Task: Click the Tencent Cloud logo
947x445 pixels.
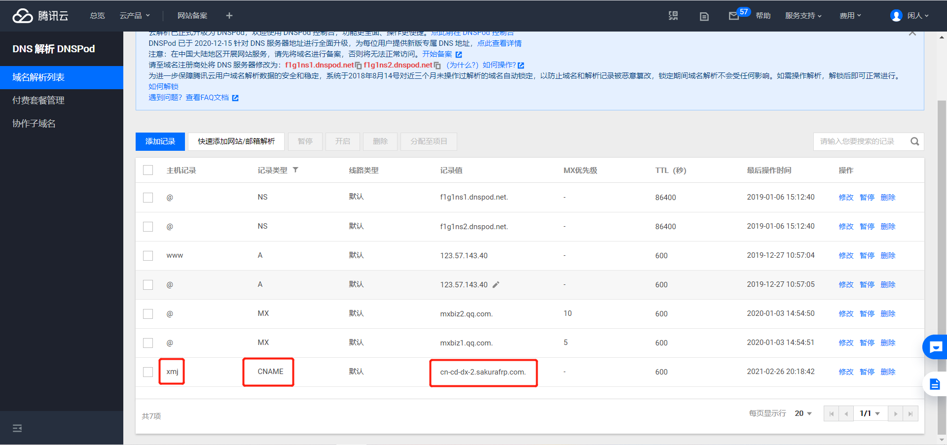Action: 40,16
